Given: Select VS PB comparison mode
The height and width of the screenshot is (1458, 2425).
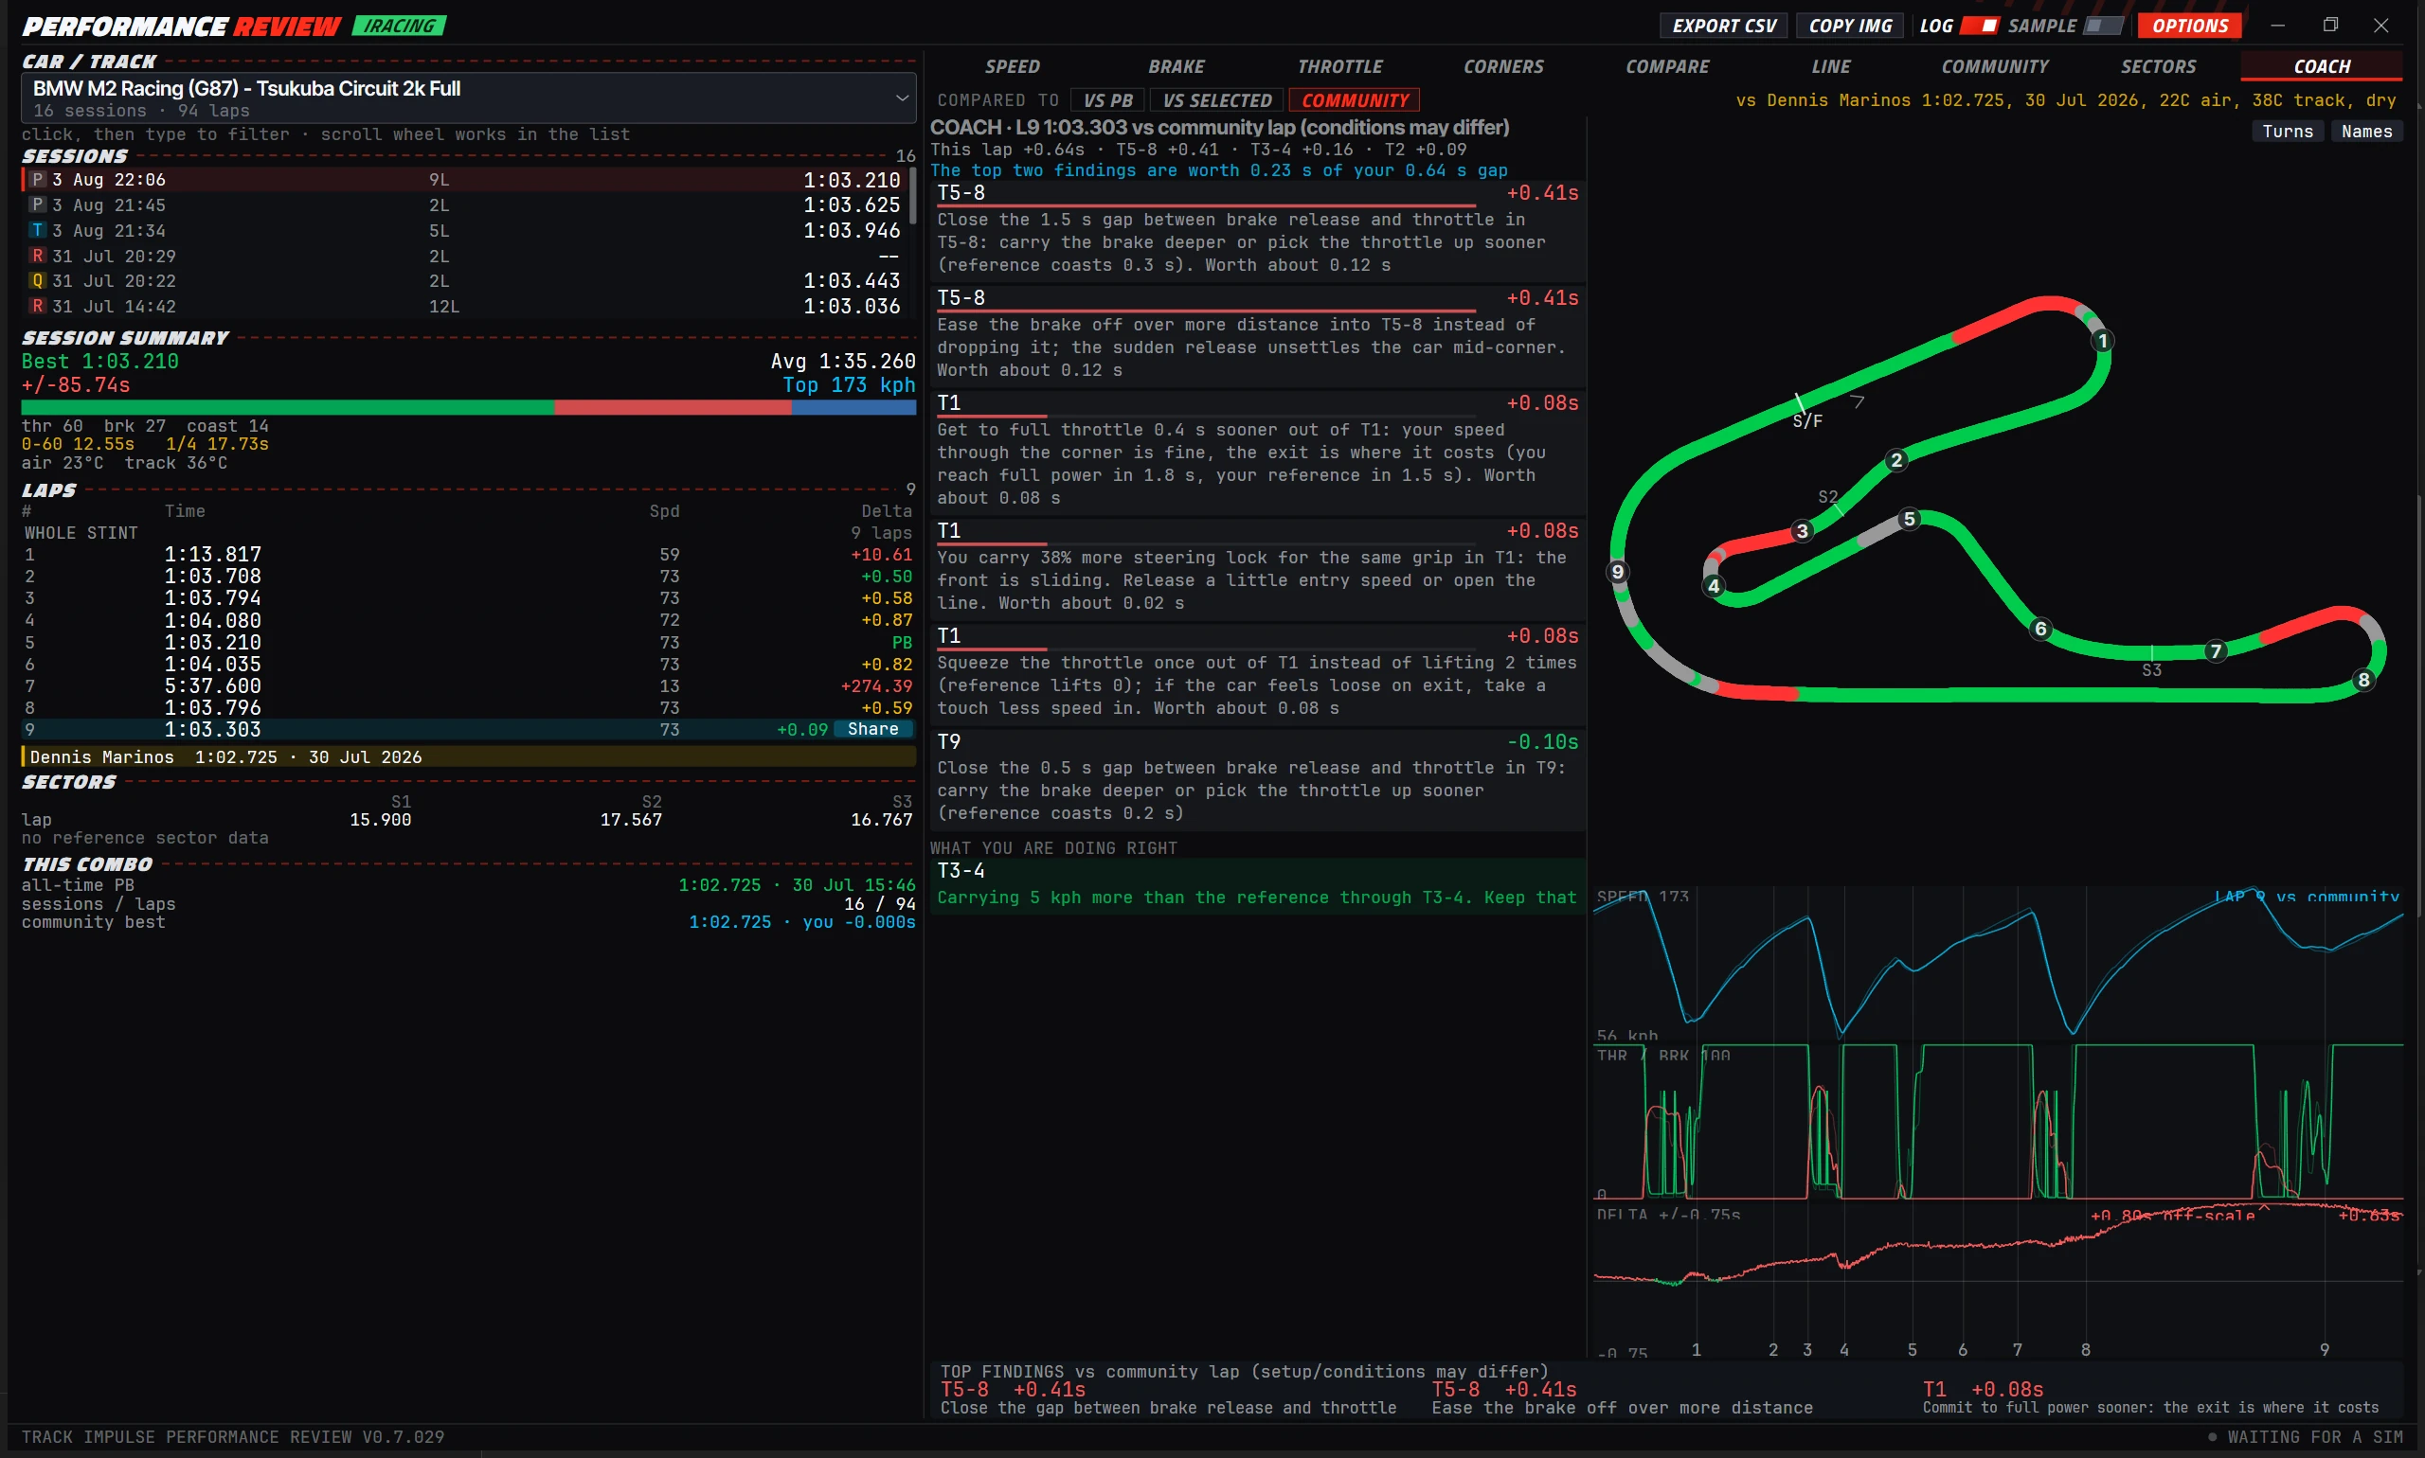Looking at the screenshot, I should (1107, 100).
